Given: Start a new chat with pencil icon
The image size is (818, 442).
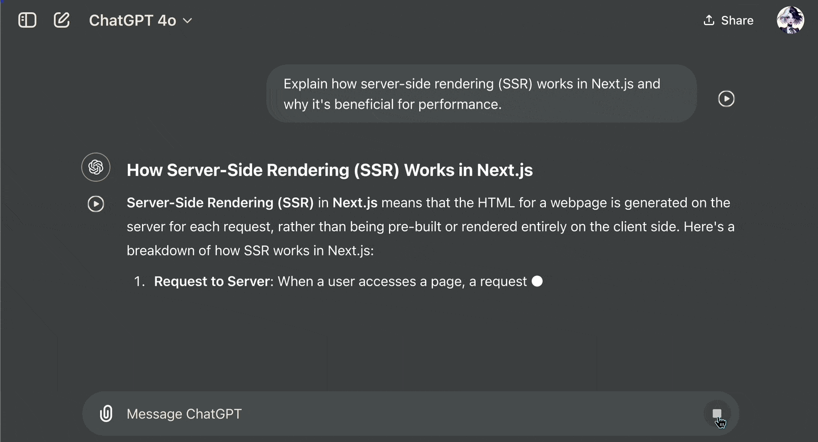Looking at the screenshot, I should pos(62,21).
